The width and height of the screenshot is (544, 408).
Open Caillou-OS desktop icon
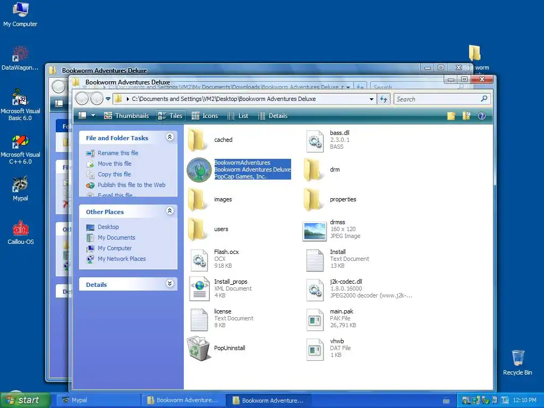(21, 233)
